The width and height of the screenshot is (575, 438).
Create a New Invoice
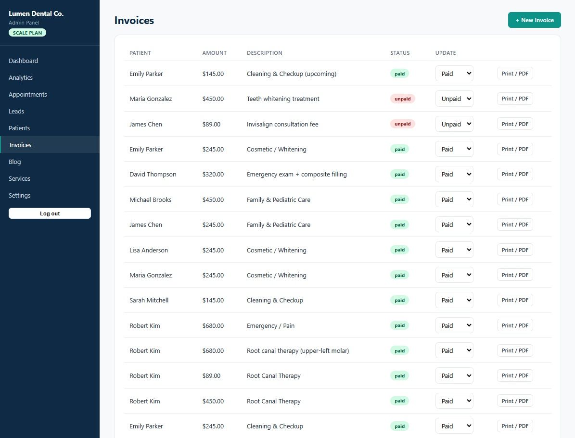coord(534,20)
